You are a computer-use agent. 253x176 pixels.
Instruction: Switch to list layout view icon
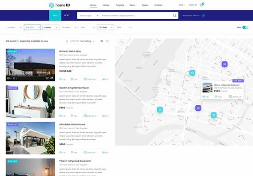point(102,41)
